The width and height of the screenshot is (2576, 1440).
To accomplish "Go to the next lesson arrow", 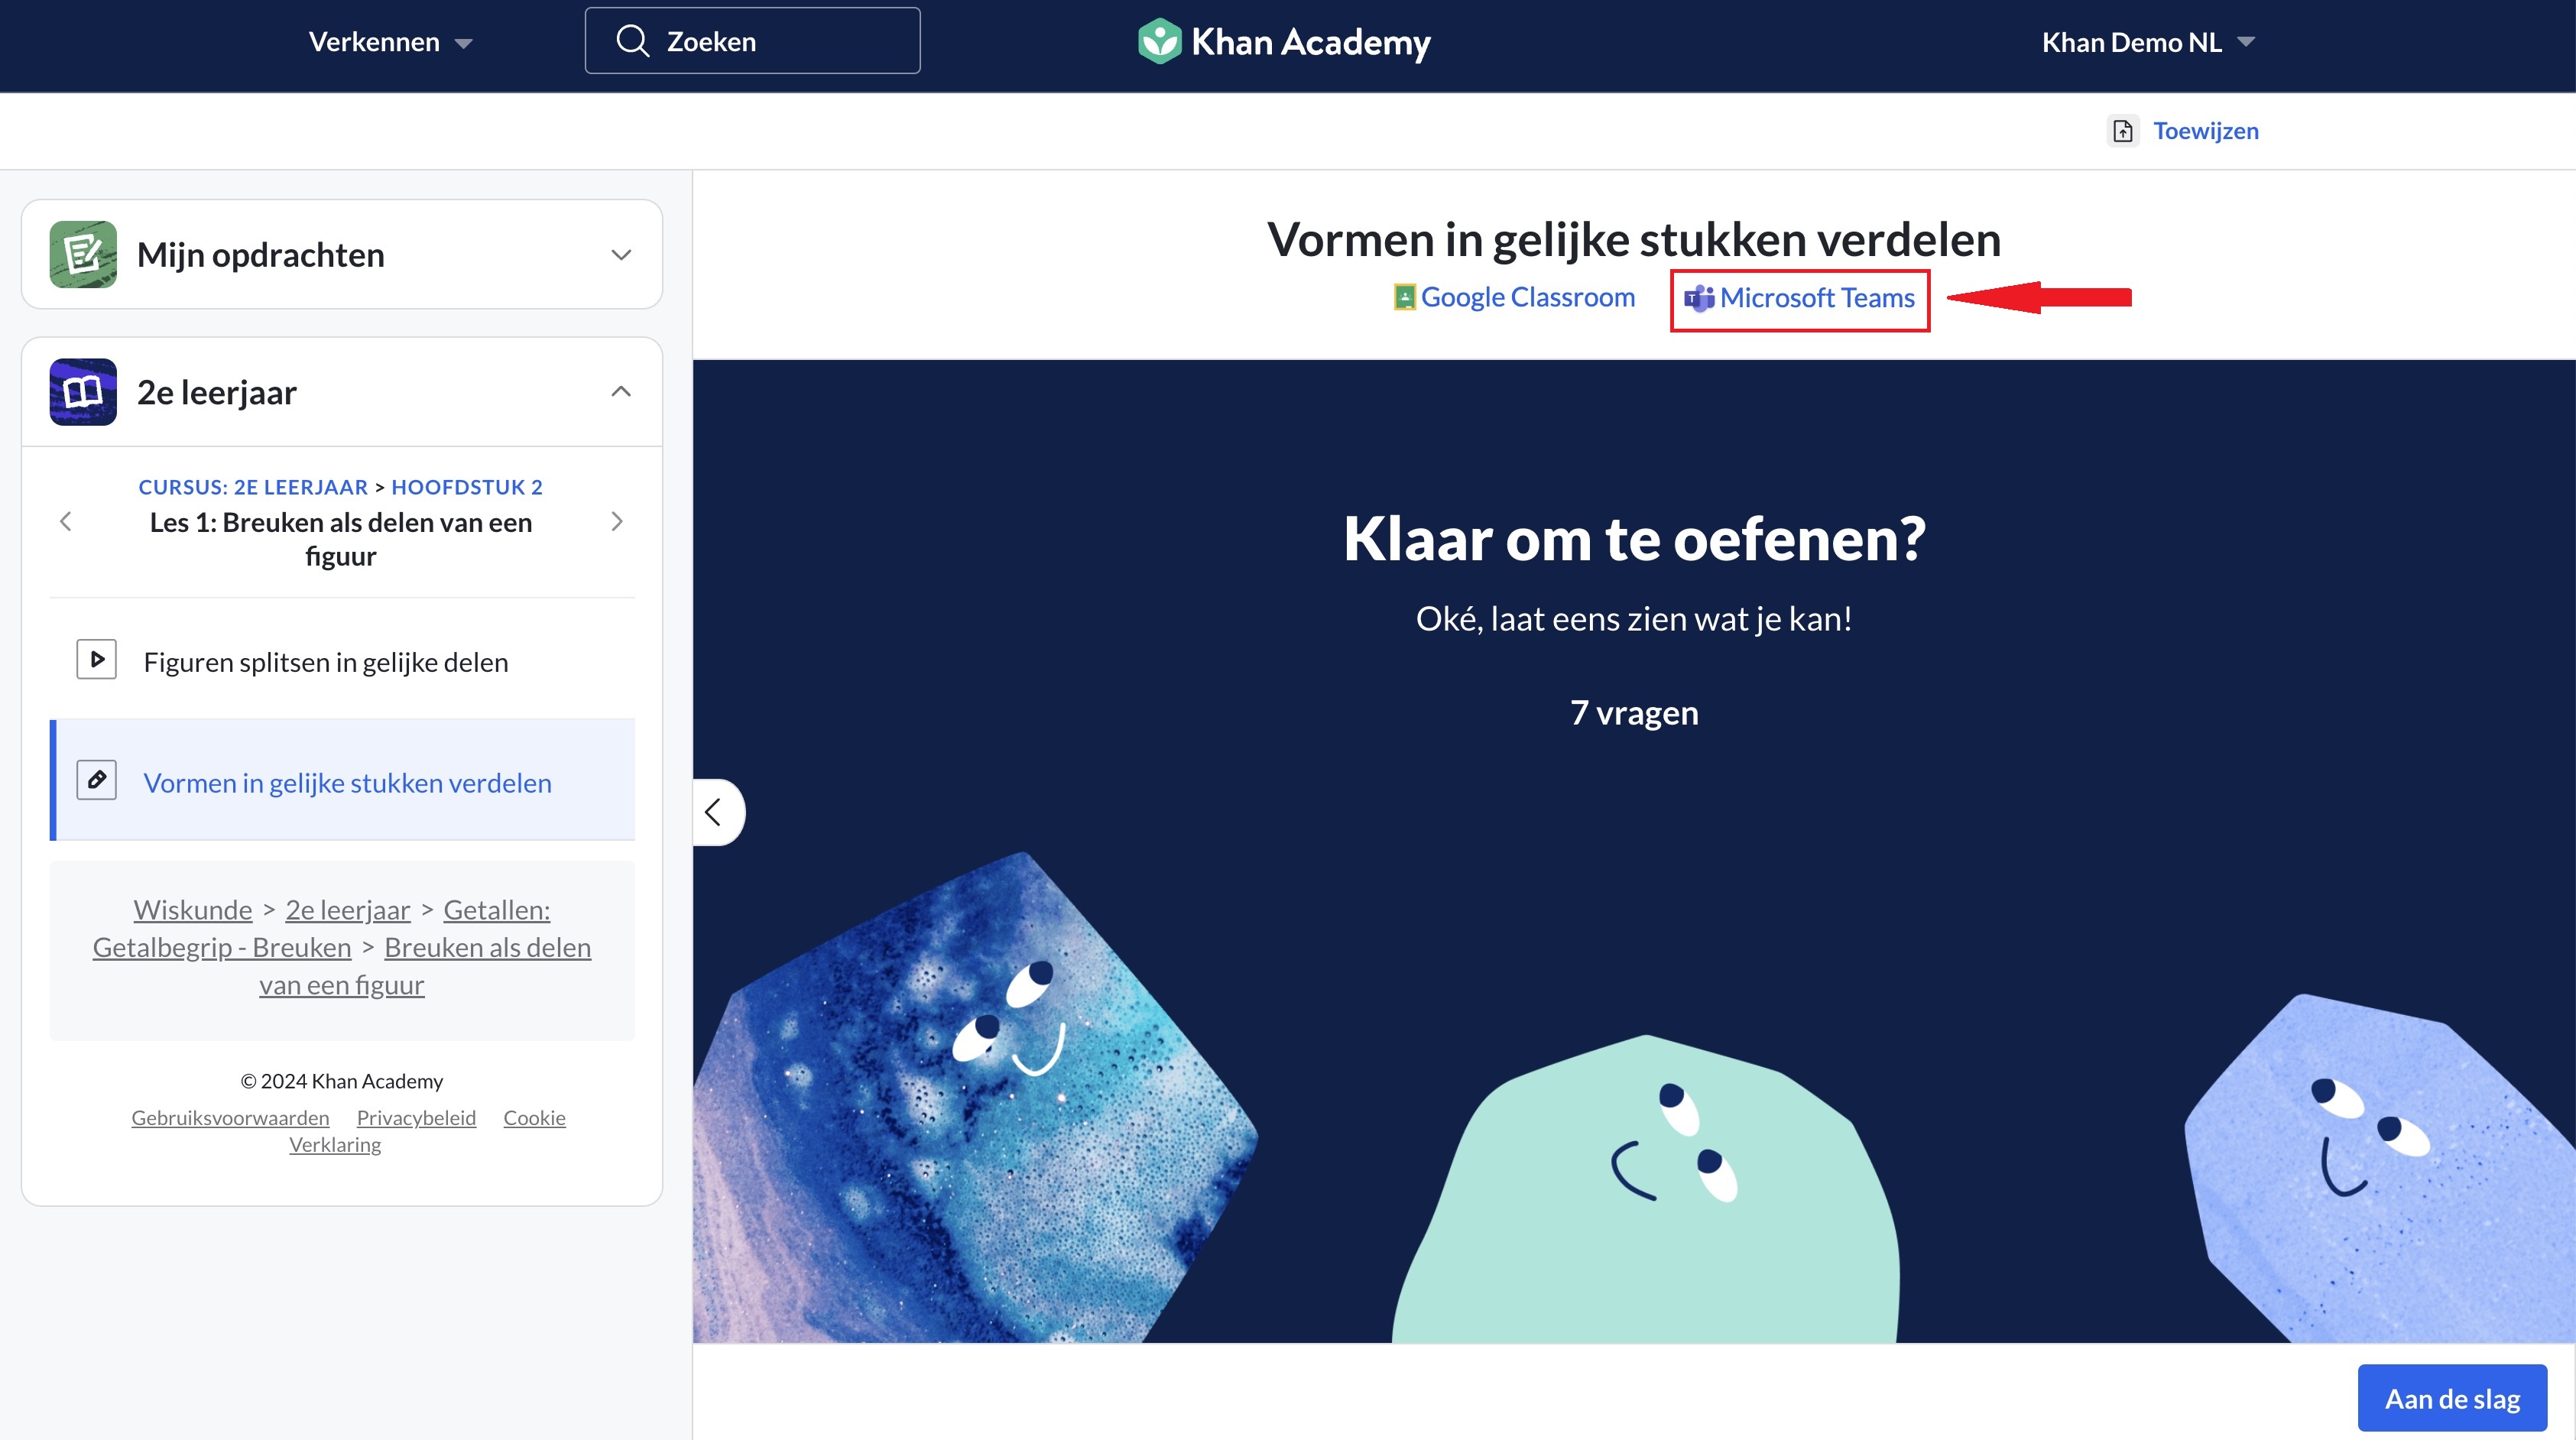I will (617, 521).
